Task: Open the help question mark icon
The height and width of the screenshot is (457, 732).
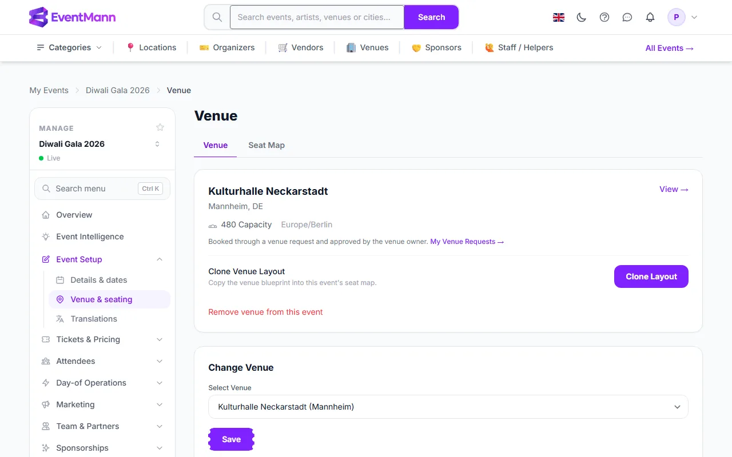Action: [x=604, y=17]
